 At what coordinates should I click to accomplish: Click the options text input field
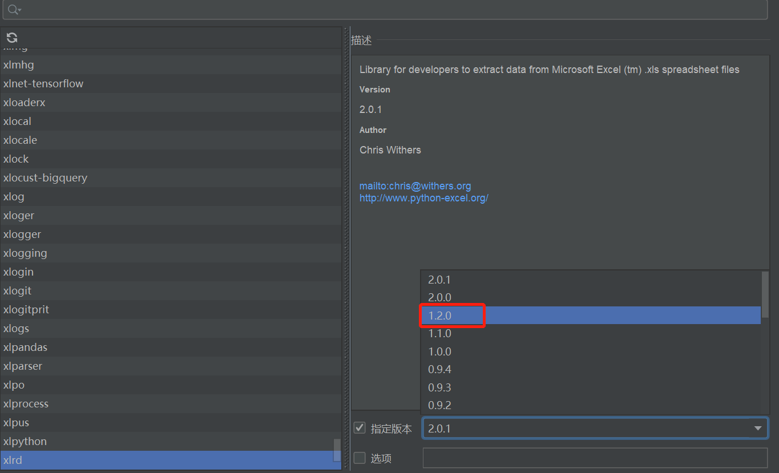pyautogui.click(x=595, y=458)
